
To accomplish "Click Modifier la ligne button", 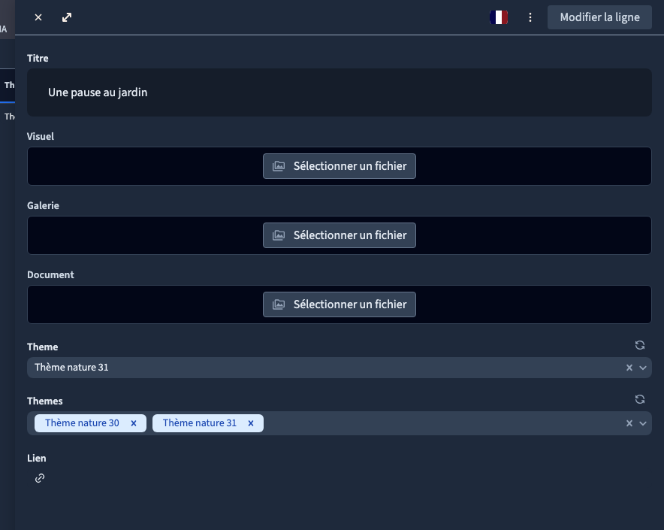I will point(599,17).
